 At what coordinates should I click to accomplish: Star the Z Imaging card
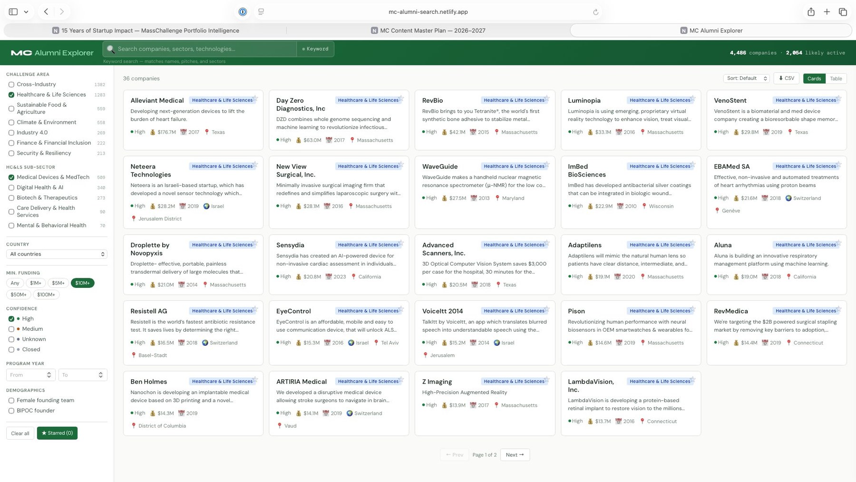tap(547, 380)
